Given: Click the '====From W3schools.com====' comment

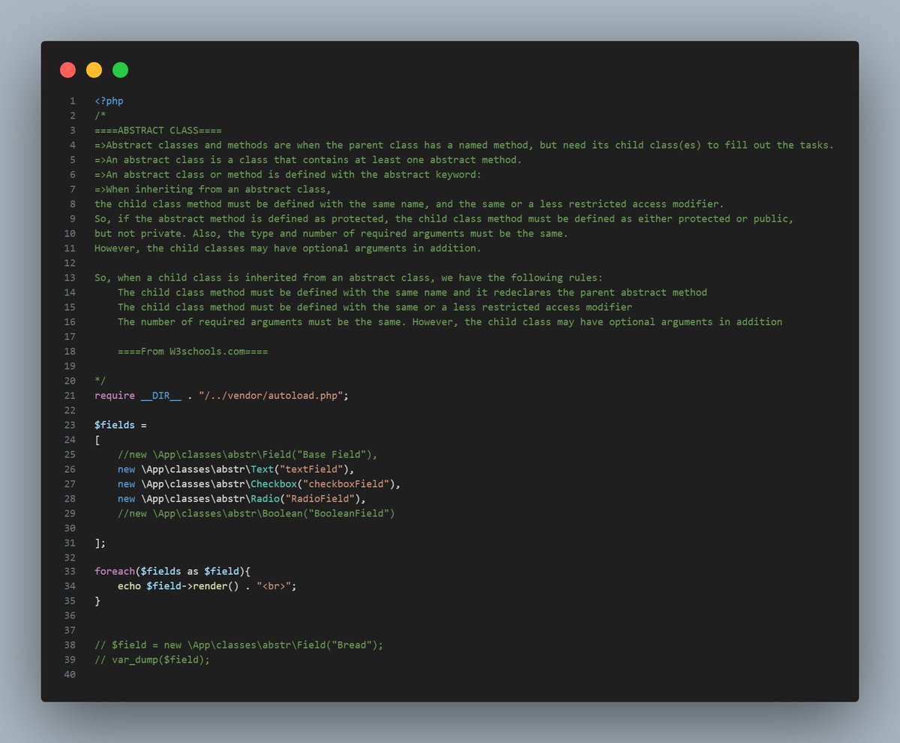Looking at the screenshot, I should click(x=193, y=351).
